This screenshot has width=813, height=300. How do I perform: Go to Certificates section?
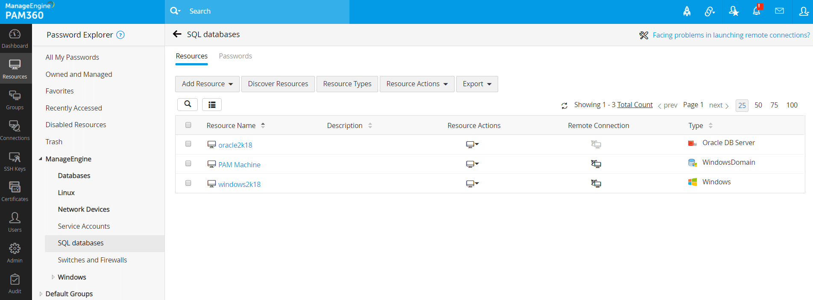(x=15, y=192)
